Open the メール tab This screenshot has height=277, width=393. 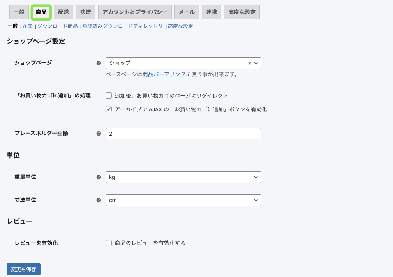click(187, 12)
